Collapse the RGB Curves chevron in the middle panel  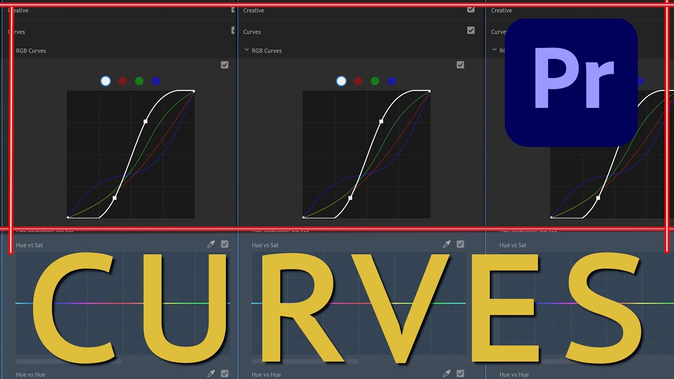pos(246,51)
